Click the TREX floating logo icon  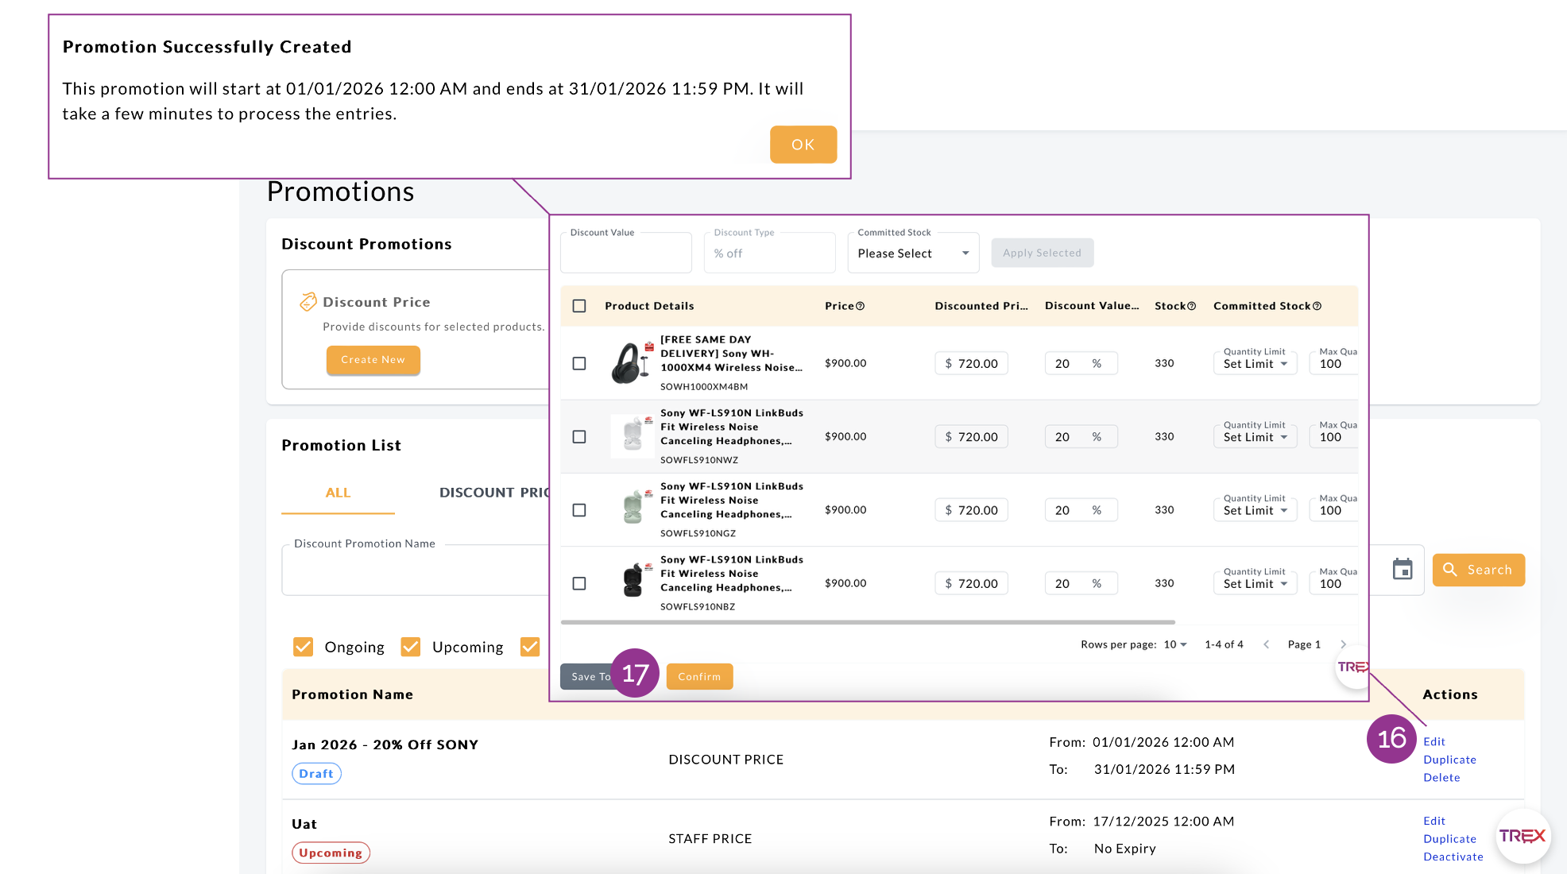tap(1523, 836)
